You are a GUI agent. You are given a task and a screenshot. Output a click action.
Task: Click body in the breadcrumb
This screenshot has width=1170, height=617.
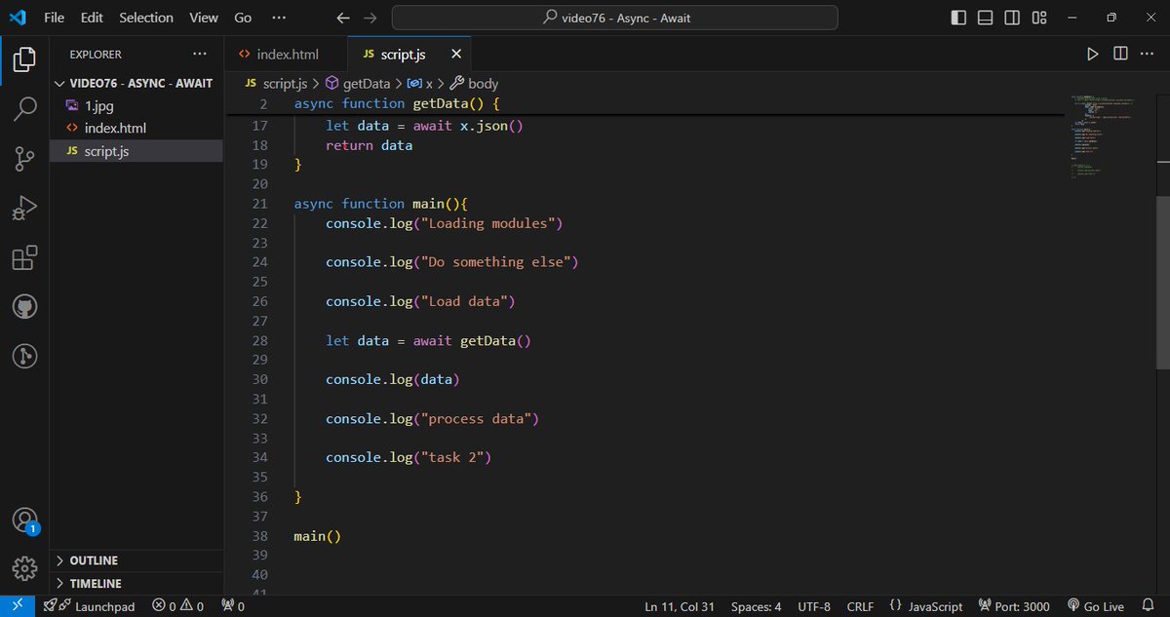point(475,84)
